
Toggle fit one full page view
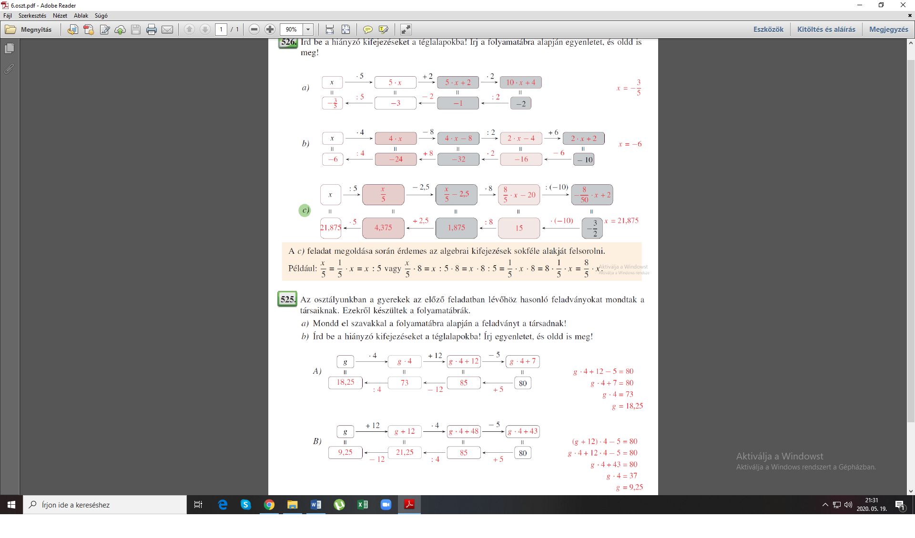click(x=346, y=30)
